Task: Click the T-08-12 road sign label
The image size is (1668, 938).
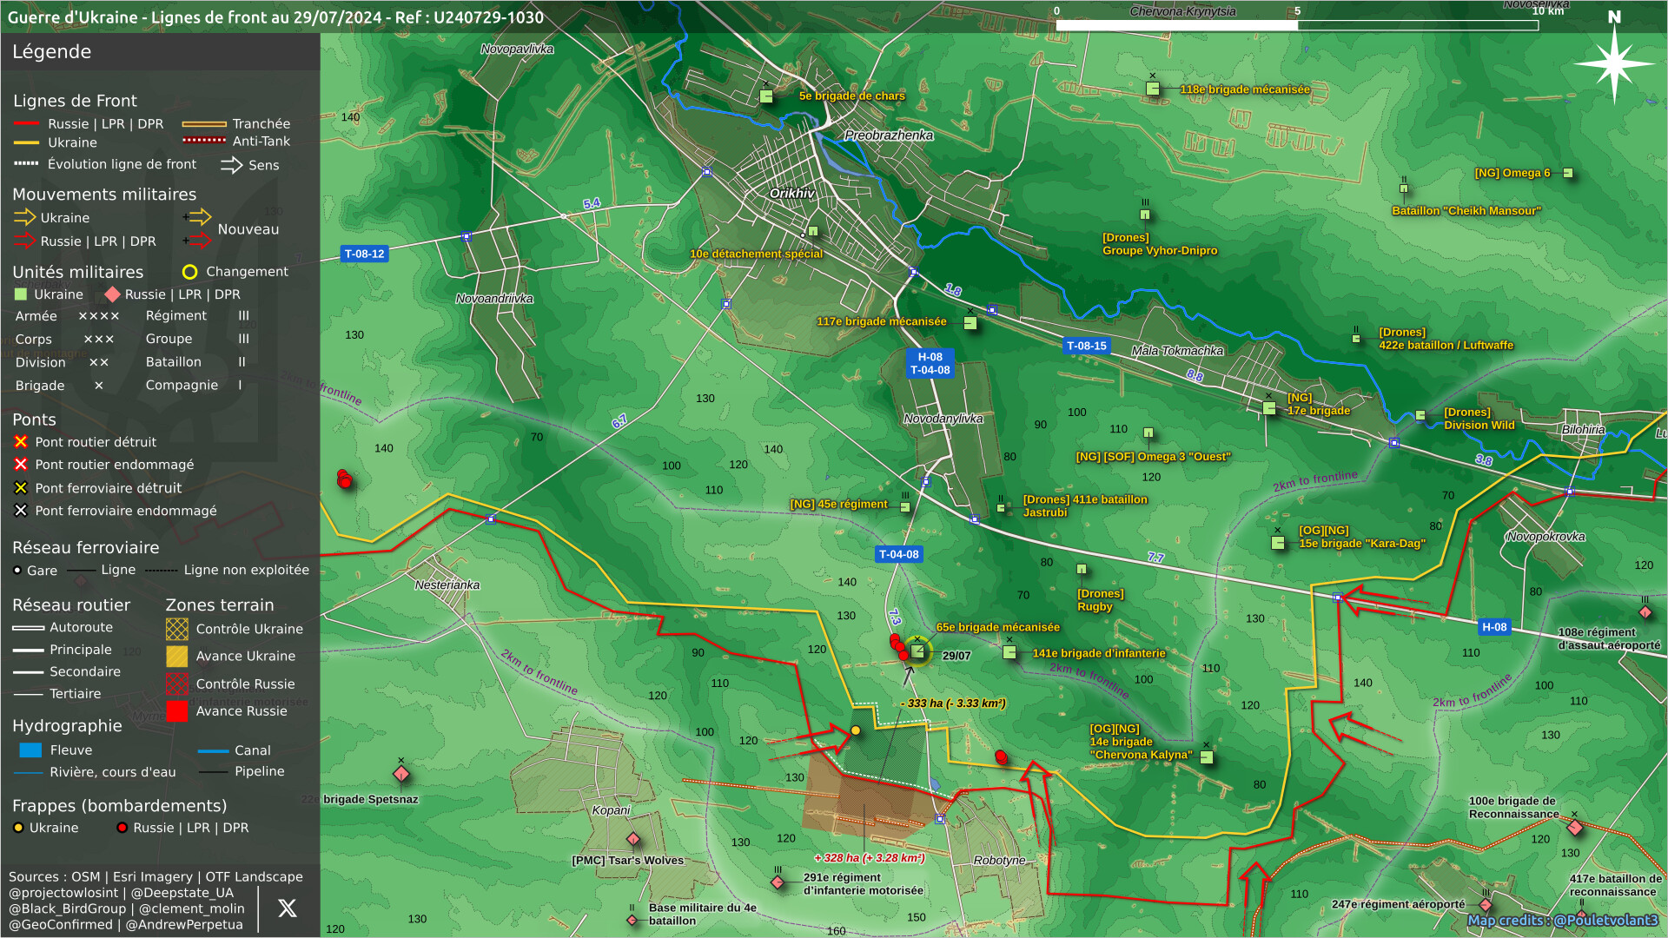Action: tap(364, 254)
